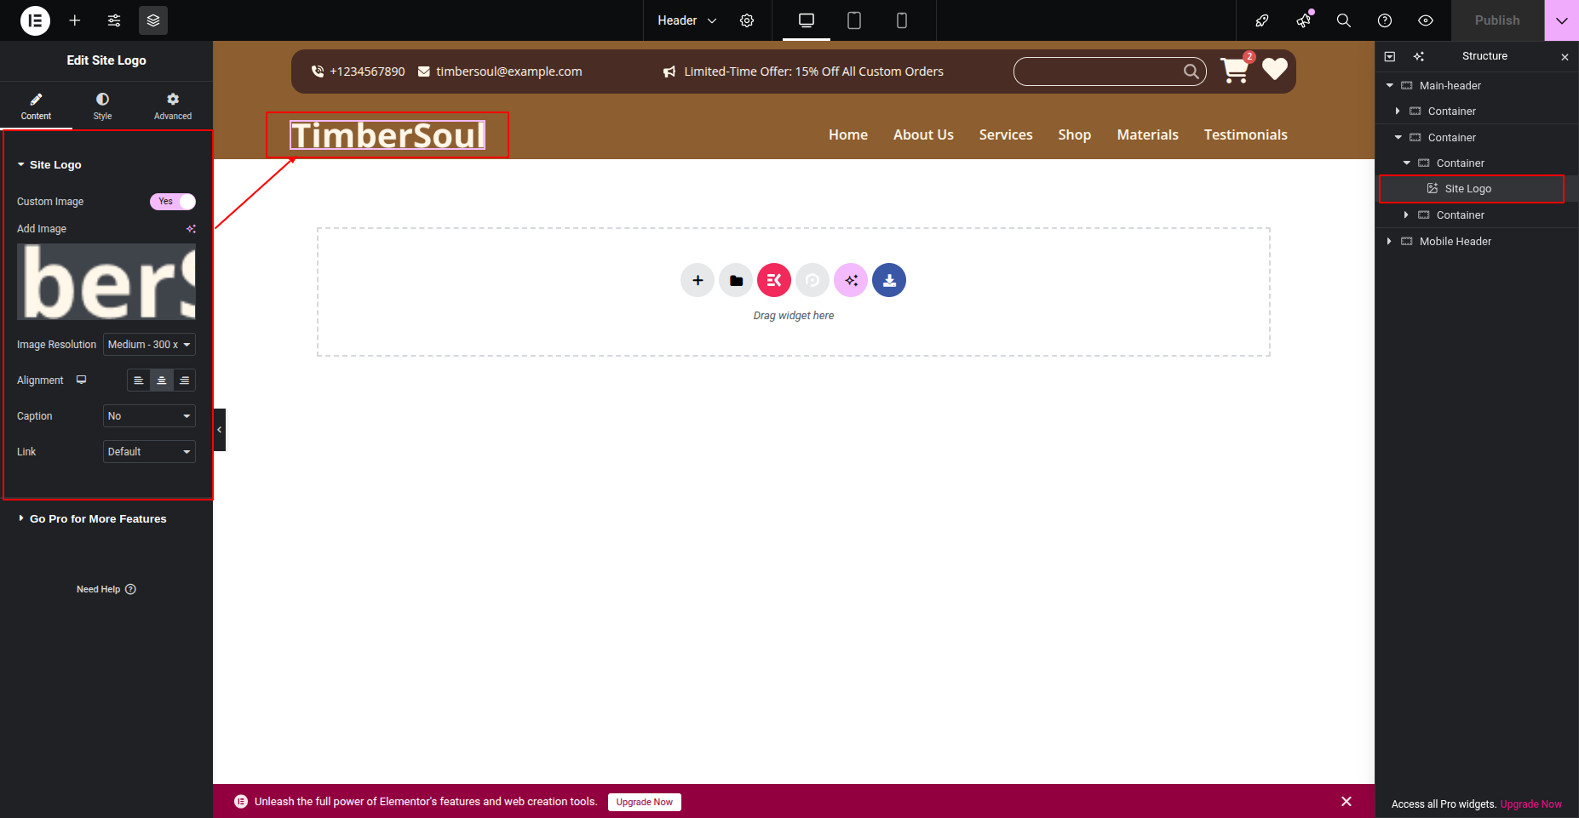Switch to the Advanced tab
Image resolution: width=1579 pixels, height=818 pixels.
173,106
